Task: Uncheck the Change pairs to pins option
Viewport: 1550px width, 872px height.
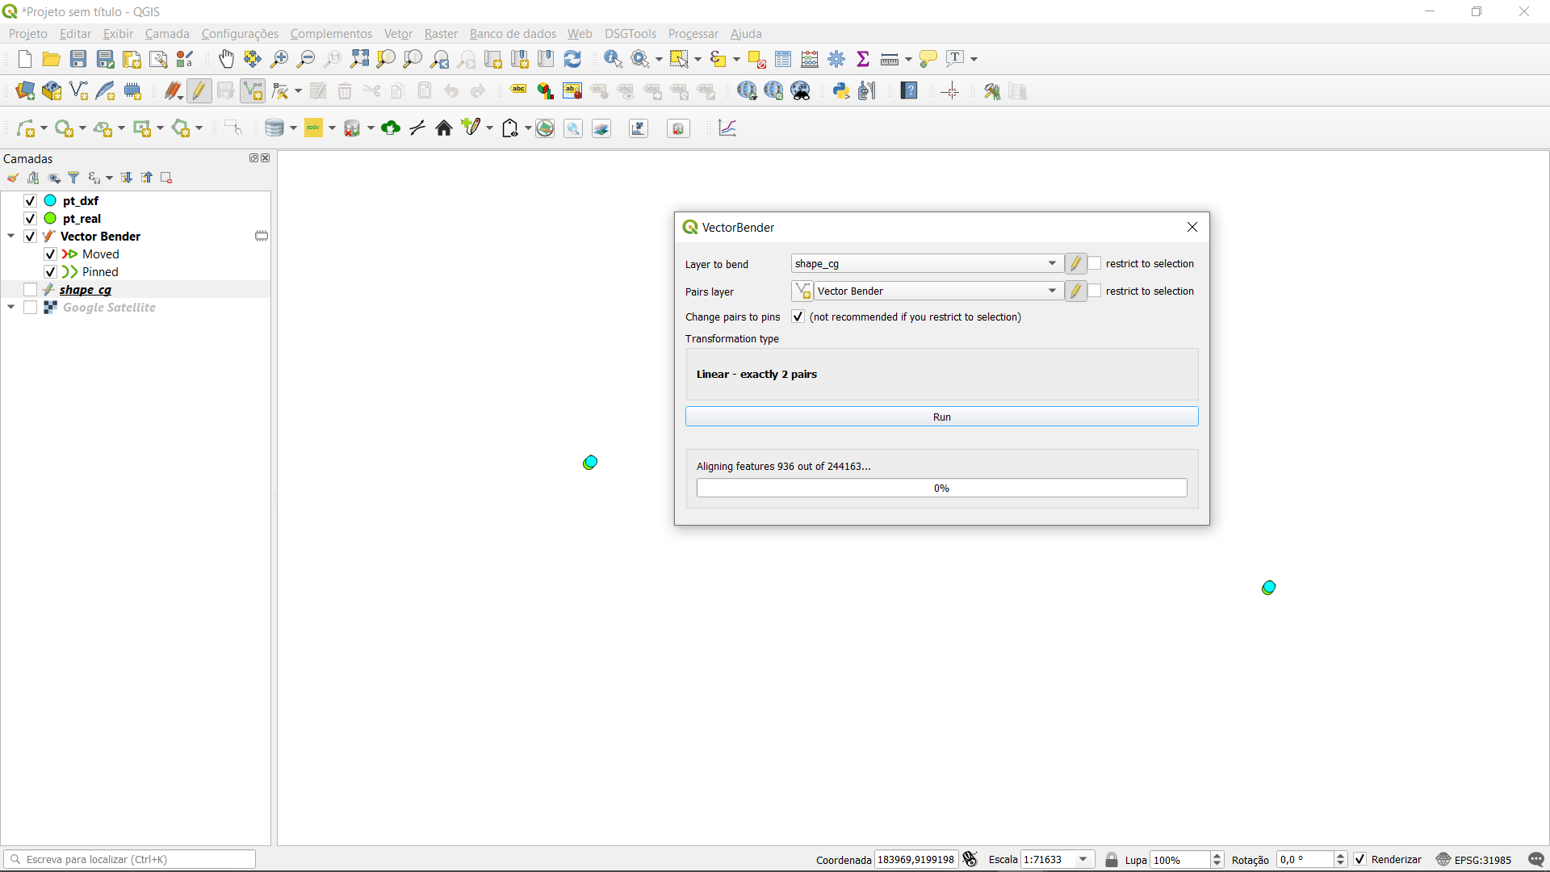Action: click(x=798, y=317)
